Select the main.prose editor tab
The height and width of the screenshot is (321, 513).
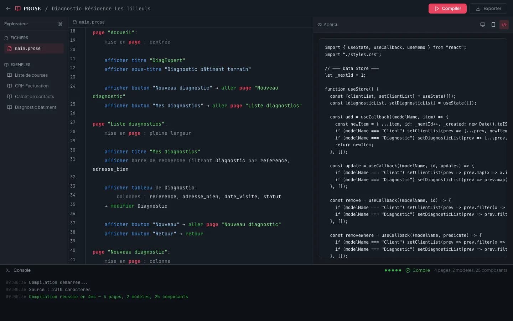89,22
